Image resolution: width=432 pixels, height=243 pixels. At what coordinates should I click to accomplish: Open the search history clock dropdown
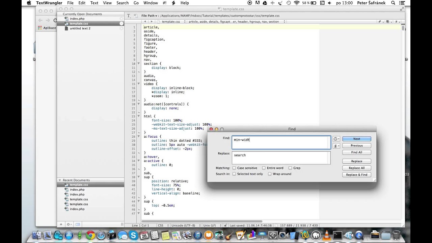(x=336, y=139)
